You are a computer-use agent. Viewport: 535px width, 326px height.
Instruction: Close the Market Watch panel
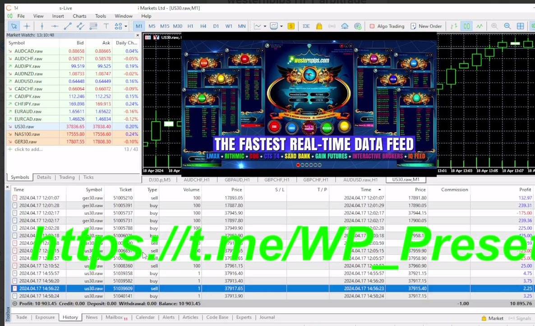(138, 35)
